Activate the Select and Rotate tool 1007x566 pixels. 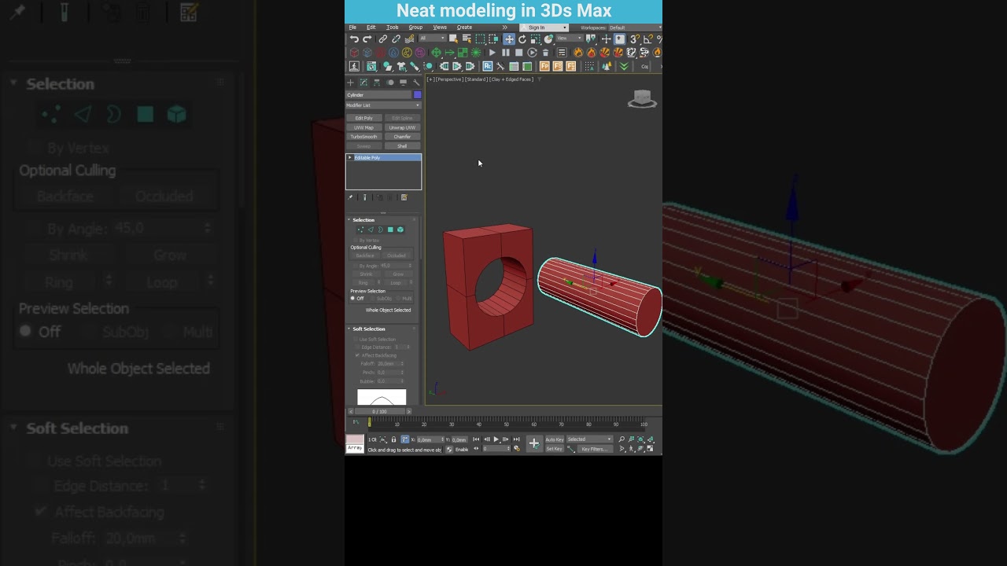522,39
